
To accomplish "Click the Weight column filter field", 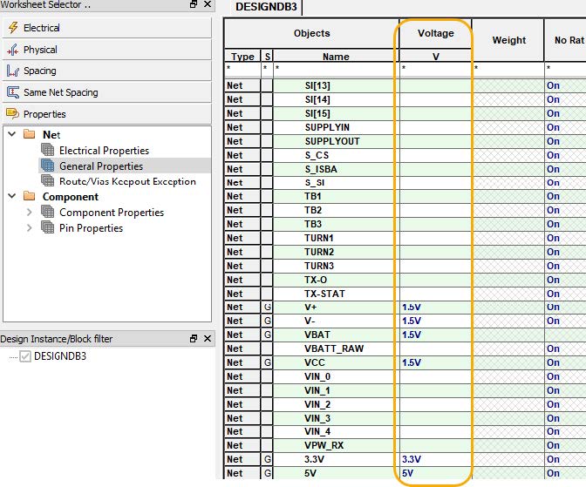I will (508, 70).
